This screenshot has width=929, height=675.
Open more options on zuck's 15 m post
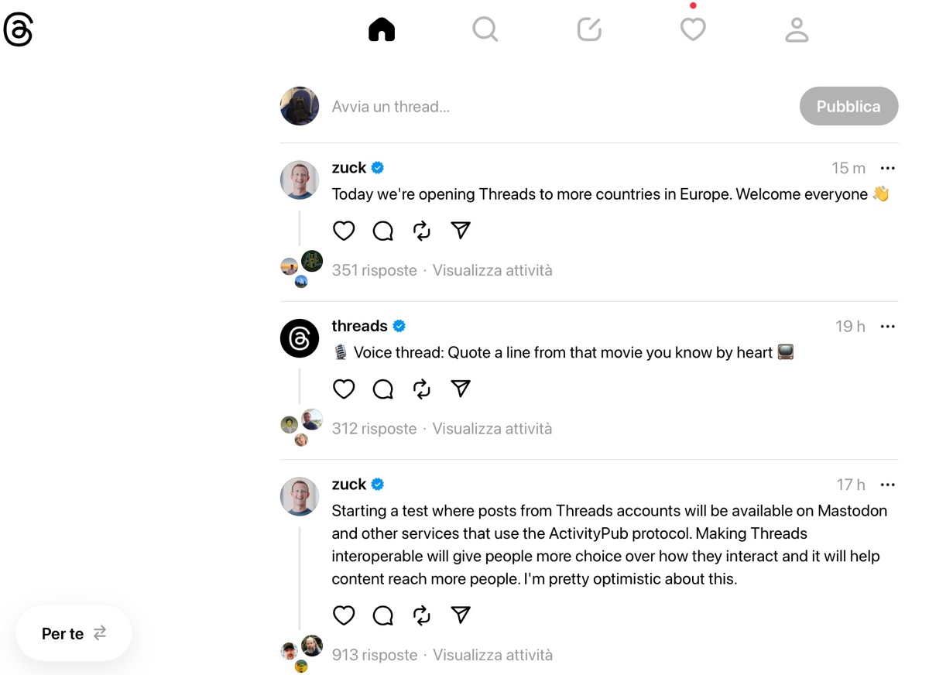pos(887,168)
